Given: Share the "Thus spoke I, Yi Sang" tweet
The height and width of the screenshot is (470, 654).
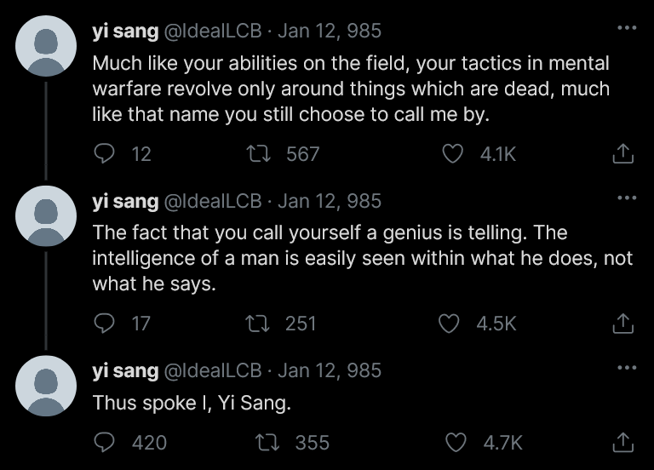Looking at the screenshot, I should click(x=623, y=442).
